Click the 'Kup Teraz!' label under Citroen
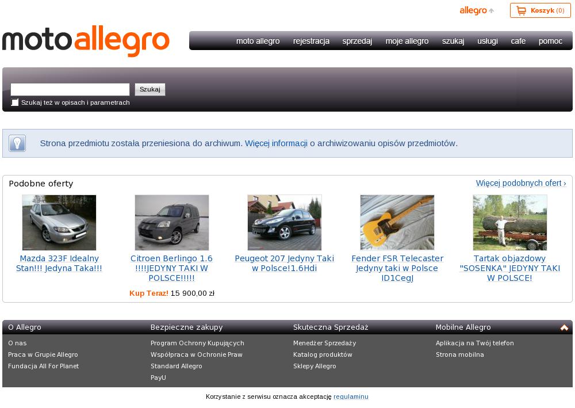The image size is (575, 408). pyautogui.click(x=149, y=293)
